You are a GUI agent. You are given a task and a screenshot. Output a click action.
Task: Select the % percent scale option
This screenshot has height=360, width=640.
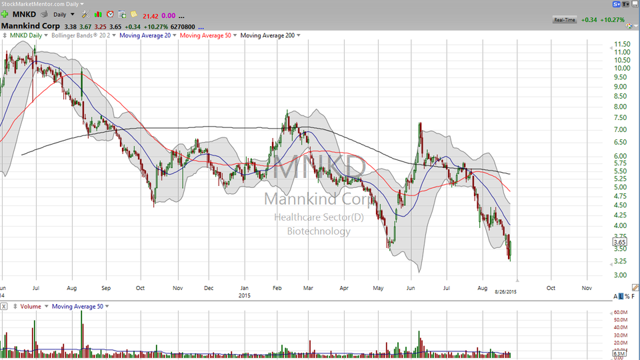click(627, 296)
